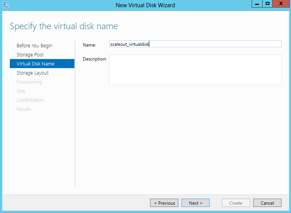Maximize the wizard window
Image resolution: width=291 pixels, height=213 pixels.
[x=268, y=4]
